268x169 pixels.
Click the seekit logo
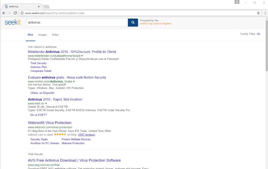point(13,22)
